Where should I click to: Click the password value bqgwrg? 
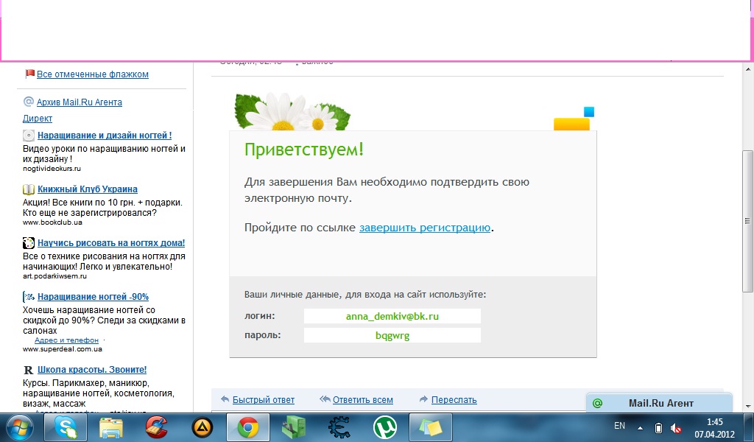point(392,335)
